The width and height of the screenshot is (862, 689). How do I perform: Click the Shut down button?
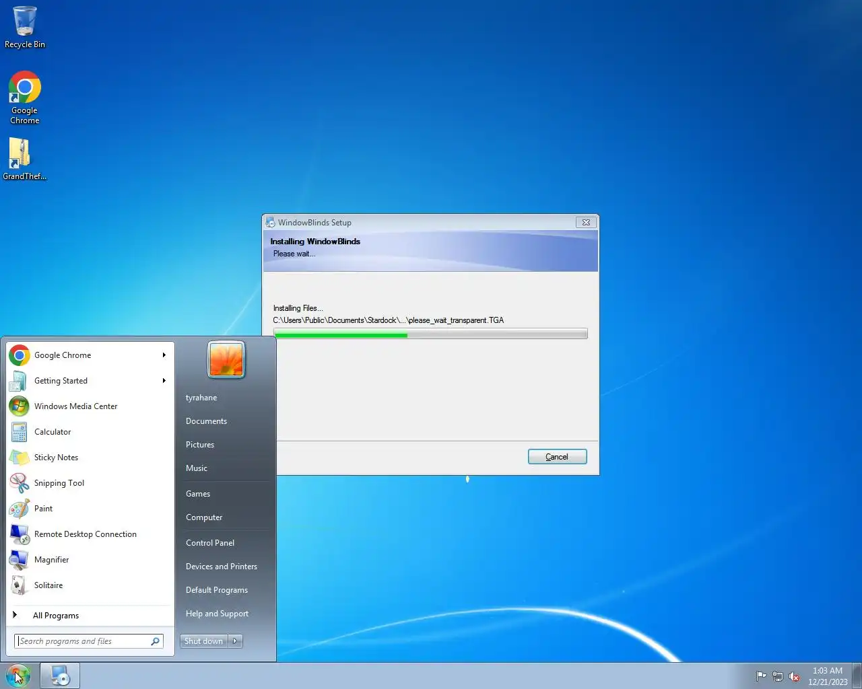pos(204,641)
